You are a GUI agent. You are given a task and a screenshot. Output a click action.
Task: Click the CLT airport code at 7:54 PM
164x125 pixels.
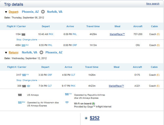click(x=50, y=86)
